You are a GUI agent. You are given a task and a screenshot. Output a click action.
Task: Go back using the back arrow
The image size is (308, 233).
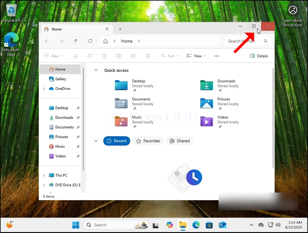[47, 41]
